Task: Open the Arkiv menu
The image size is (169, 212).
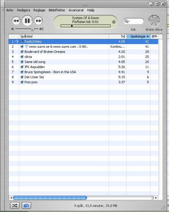Action: tap(10, 10)
